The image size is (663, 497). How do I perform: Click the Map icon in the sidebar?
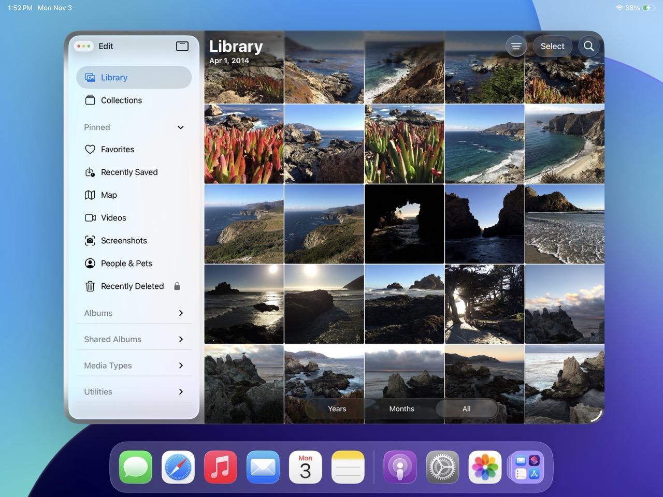point(90,195)
